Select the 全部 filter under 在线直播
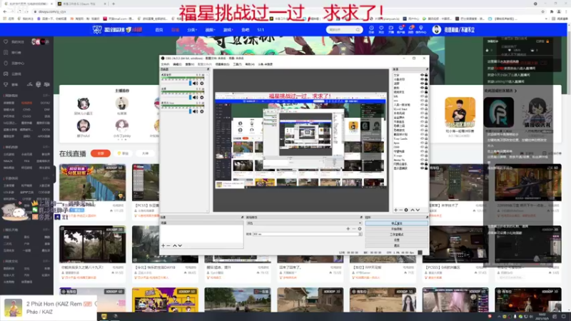This screenshot has width=571, height=321. click(x=101, y=153)
